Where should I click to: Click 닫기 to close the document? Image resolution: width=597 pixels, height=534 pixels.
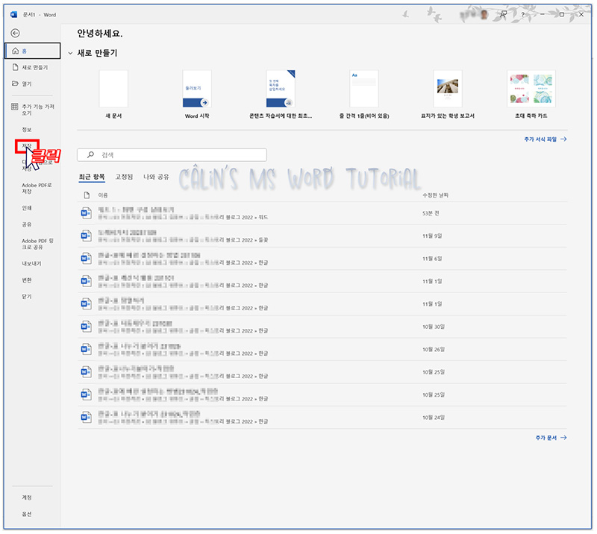coord(27,297)
